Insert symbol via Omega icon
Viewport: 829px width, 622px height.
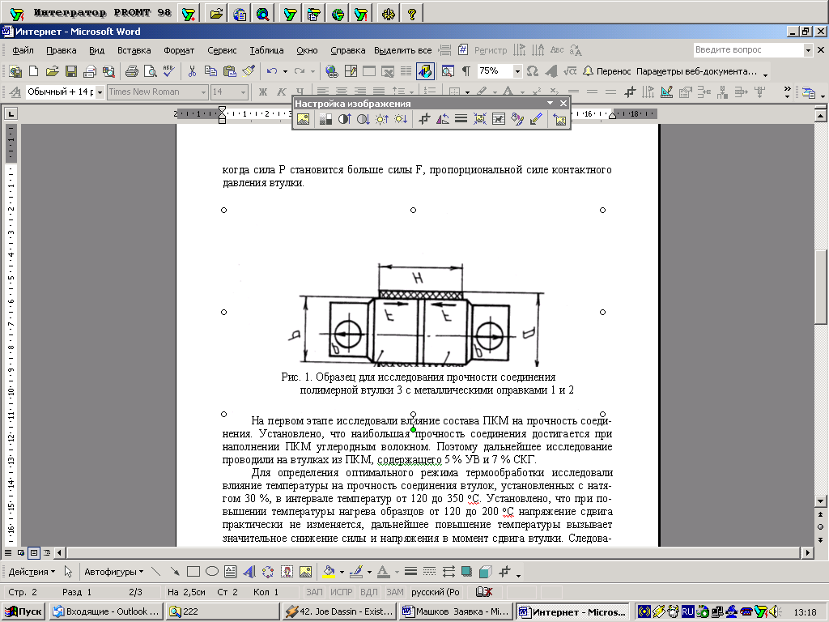[533, 71]
